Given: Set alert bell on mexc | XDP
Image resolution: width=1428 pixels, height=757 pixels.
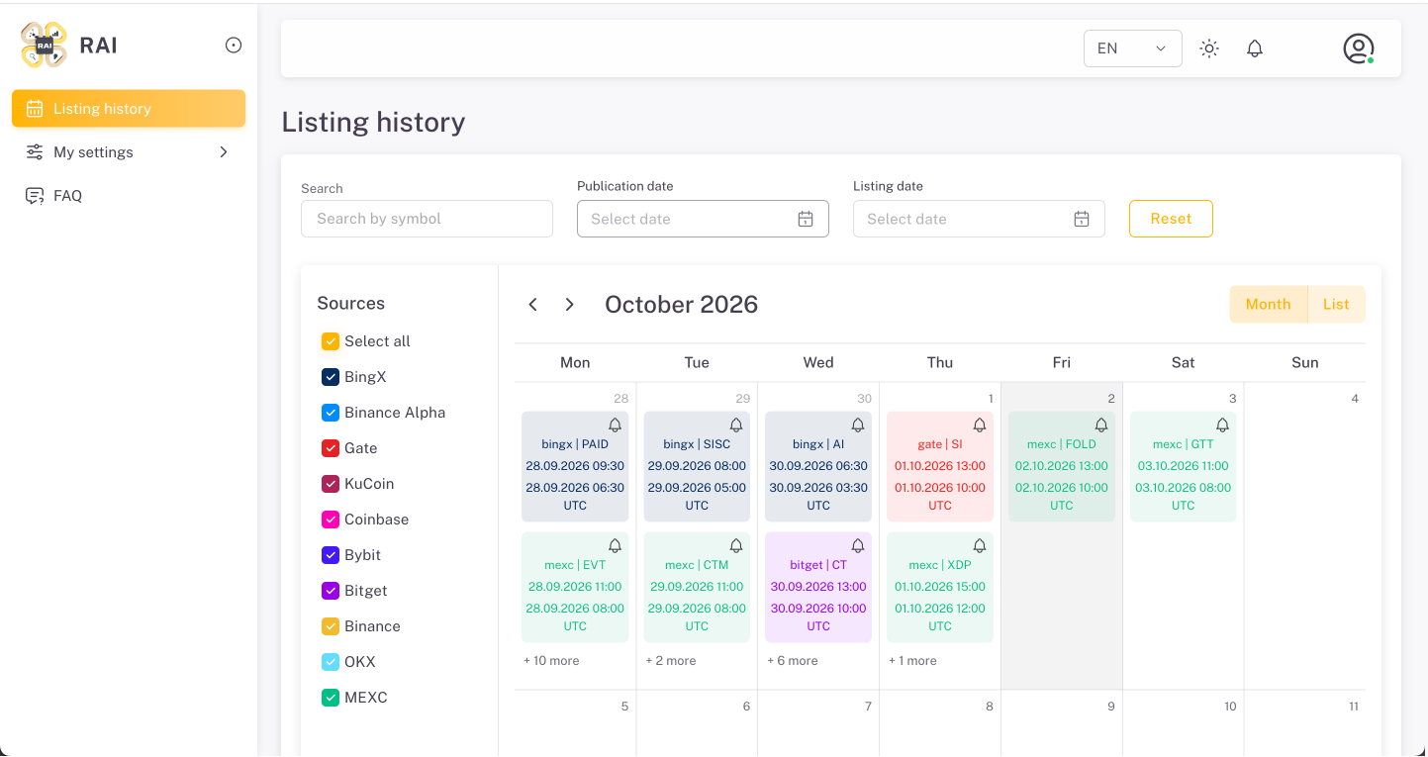Looking at the screenshot, I should pyautogui.click(x=980, y=545).
